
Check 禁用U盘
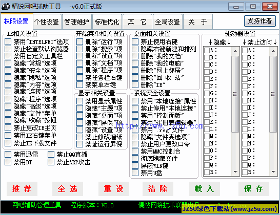coord(135,173)
